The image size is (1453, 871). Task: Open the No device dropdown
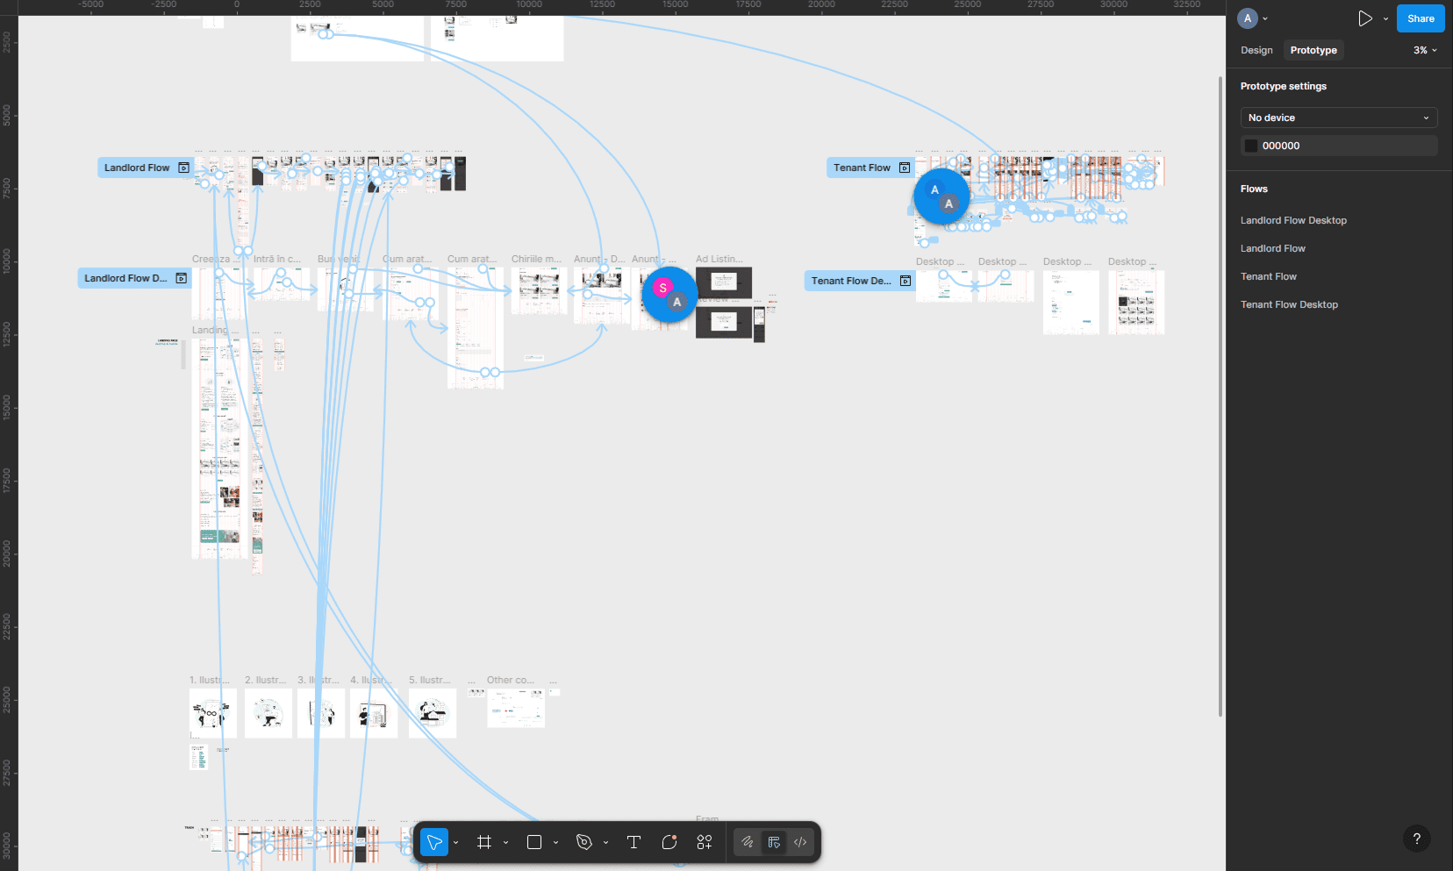point(1338,118)
